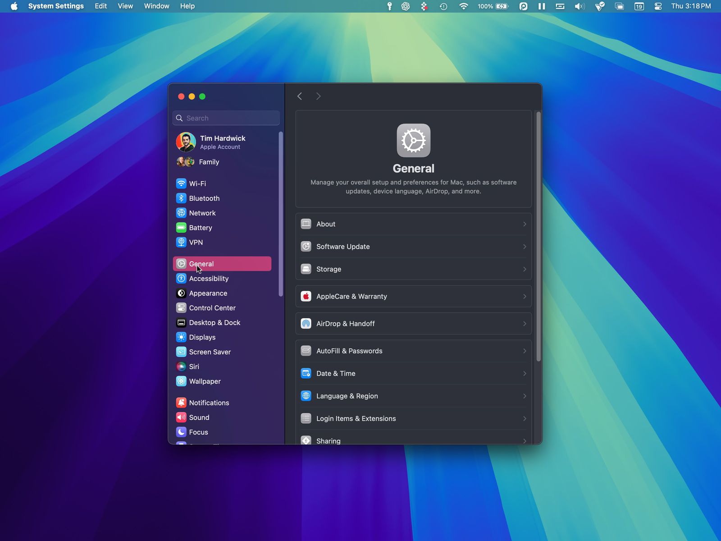Select Desktop & Dock sidebar icon
The width and height of the screenshot is (721, 541).
point(181,322)
